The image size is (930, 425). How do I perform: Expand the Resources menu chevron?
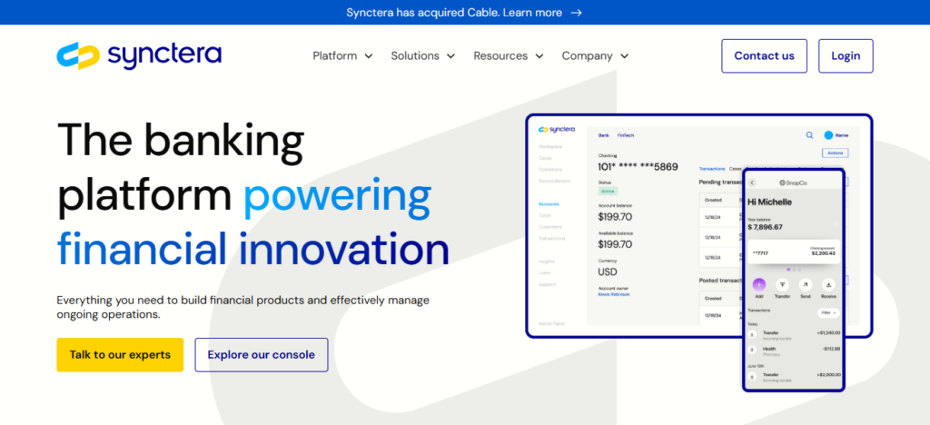point(539,56)
